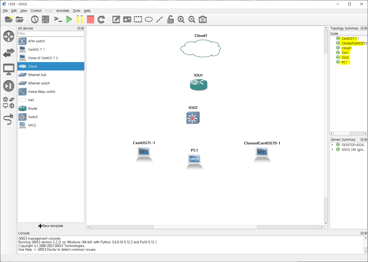The height and width of the screenshot is (262, 368).
Task: Click the canvas horizontal scrollbar
Action: coord(205,227)
